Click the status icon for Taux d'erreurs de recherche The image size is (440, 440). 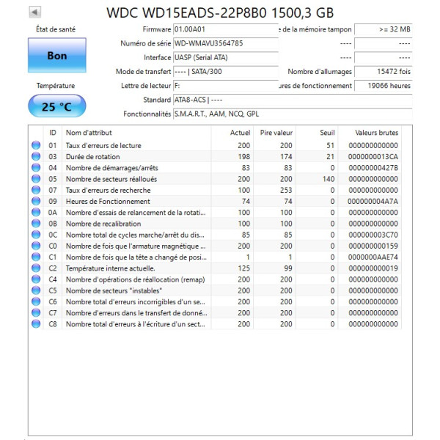point(36,190)
